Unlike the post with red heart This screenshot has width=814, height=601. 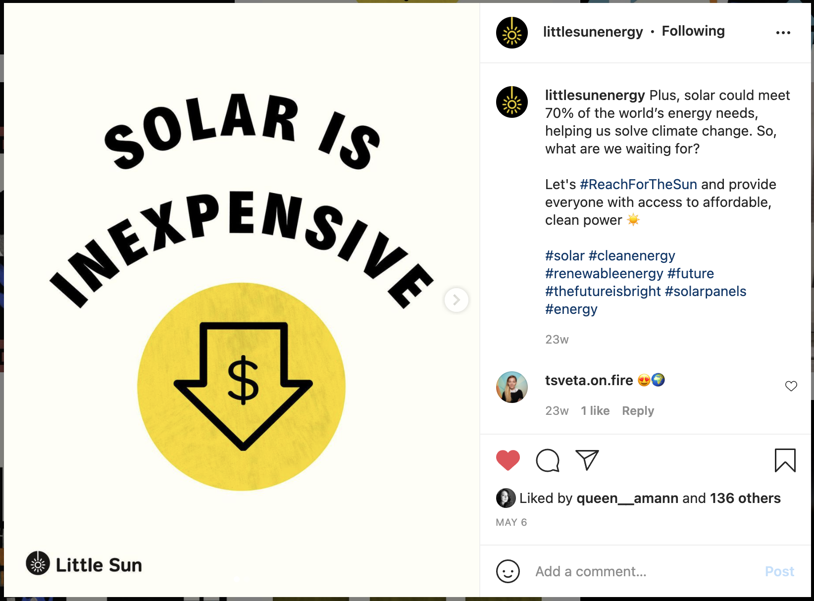point(508,460)
